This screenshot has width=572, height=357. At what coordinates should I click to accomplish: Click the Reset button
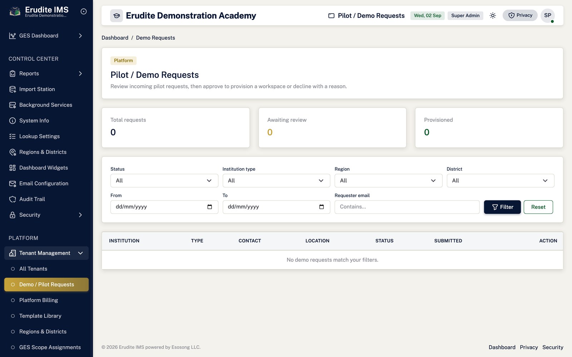[x=538, y=207]
